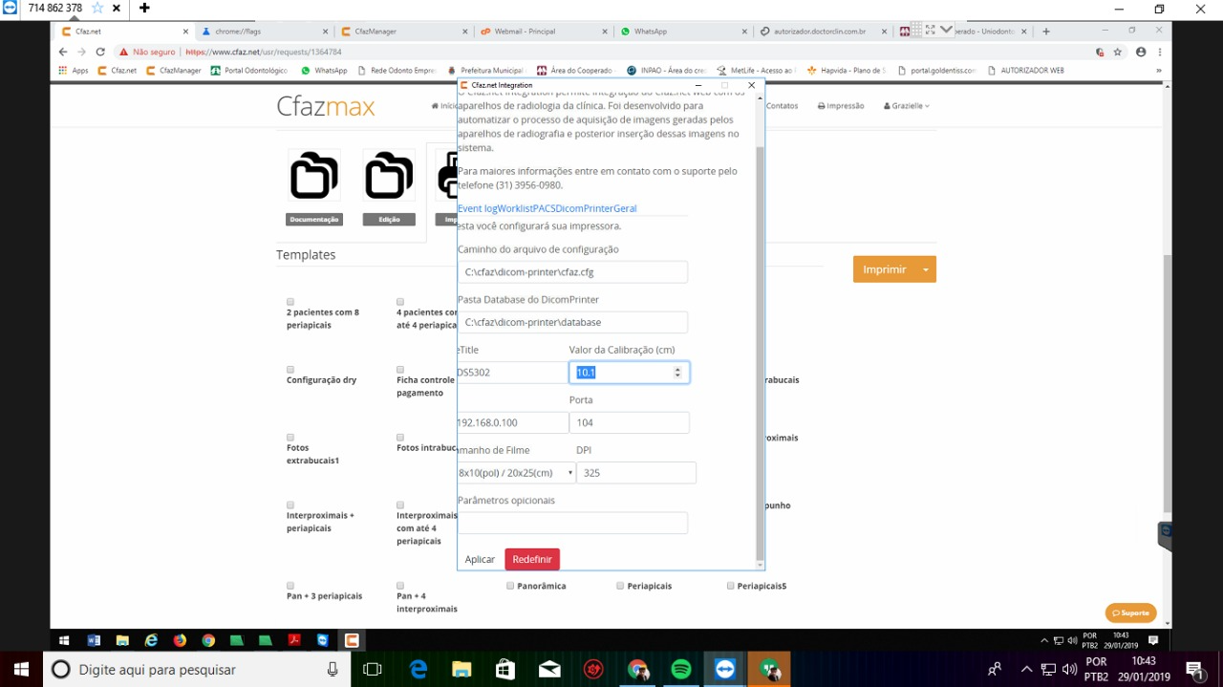Click the red Redefinir button
1223x687 pixels.
[x=532, y=559]
